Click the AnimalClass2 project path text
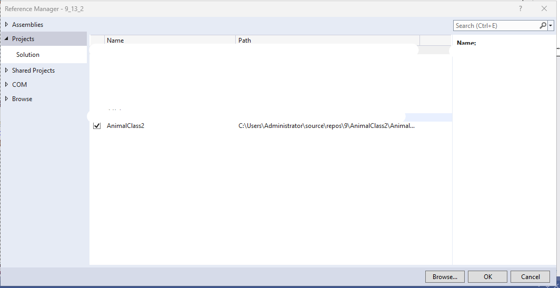 pyautogui.click(x=327, y=126)
